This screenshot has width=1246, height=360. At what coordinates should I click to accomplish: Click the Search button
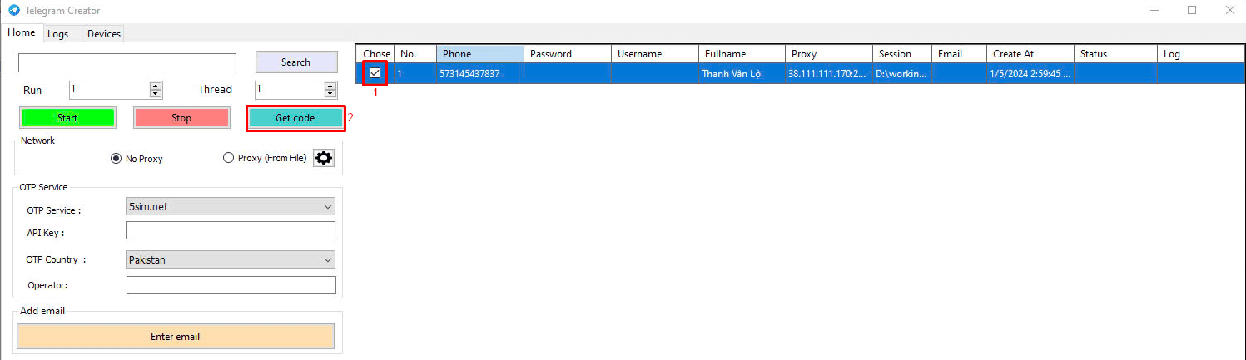(296, 62)
